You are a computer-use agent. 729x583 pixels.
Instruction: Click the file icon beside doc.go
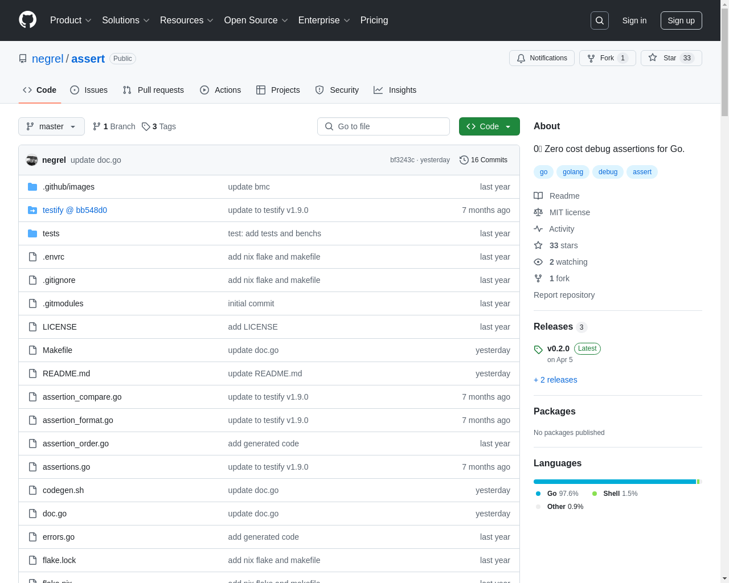(x=32, y=514)
